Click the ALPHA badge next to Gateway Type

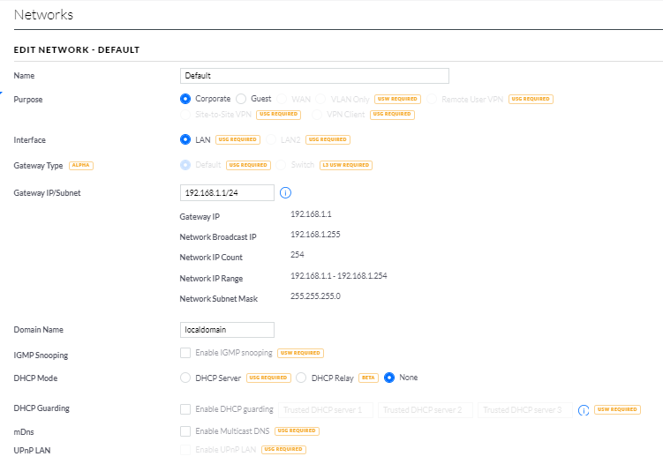click(x=80, y=165)
